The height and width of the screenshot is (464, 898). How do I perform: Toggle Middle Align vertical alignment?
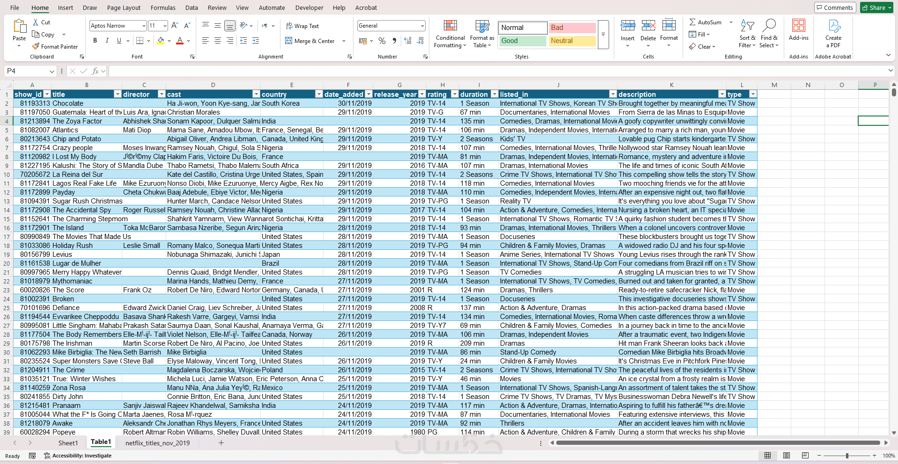pyautogui.click(x=218, y=26)
